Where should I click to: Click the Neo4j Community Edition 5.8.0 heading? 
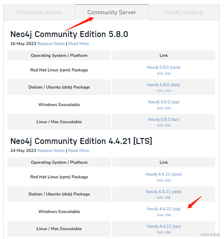[69, 34]
